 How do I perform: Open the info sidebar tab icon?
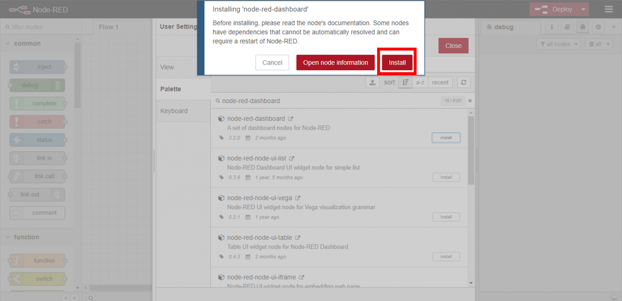click(x=552, y=27)
